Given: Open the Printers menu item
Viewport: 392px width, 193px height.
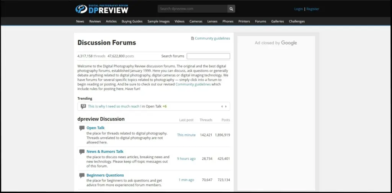Looking at the screenshot, I should pos(244,21).
